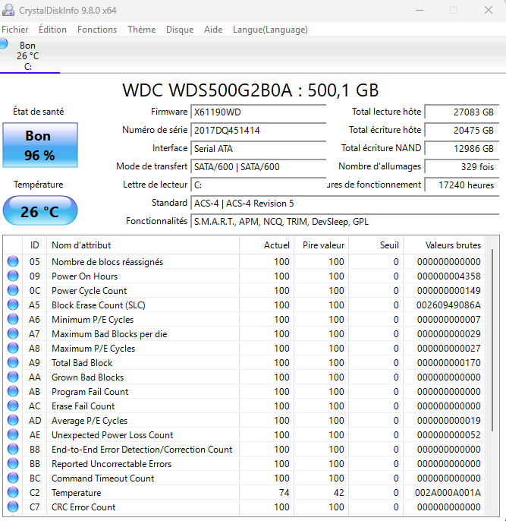Click status orb for Command Timeout Count
506x521 pixels.
[x=13, y=478]
